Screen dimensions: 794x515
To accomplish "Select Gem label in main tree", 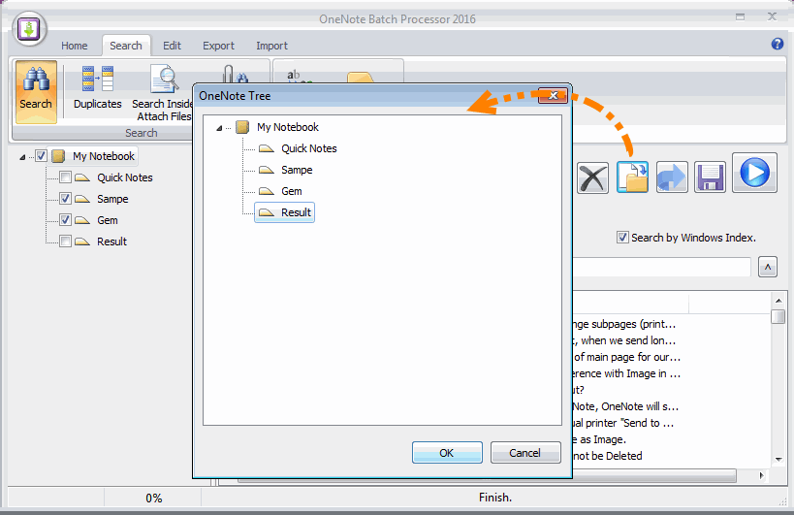I will click(108, 220).
